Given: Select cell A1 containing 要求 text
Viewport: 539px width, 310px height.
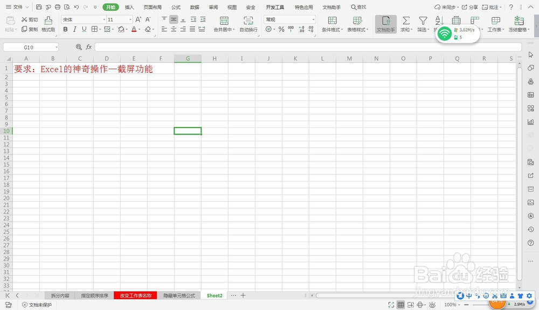Looking at the screenshot, I should pos(26,69).
